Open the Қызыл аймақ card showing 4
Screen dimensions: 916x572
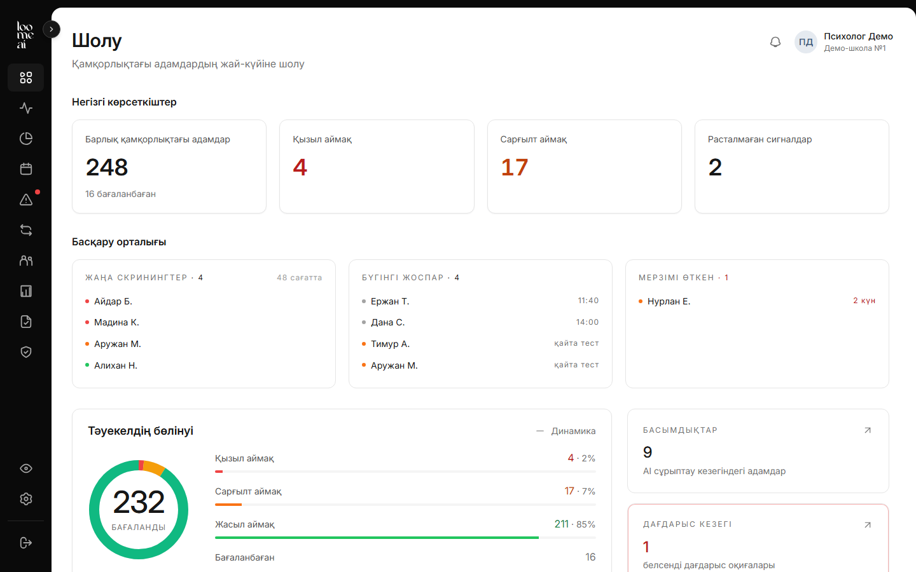coord(377,167)
